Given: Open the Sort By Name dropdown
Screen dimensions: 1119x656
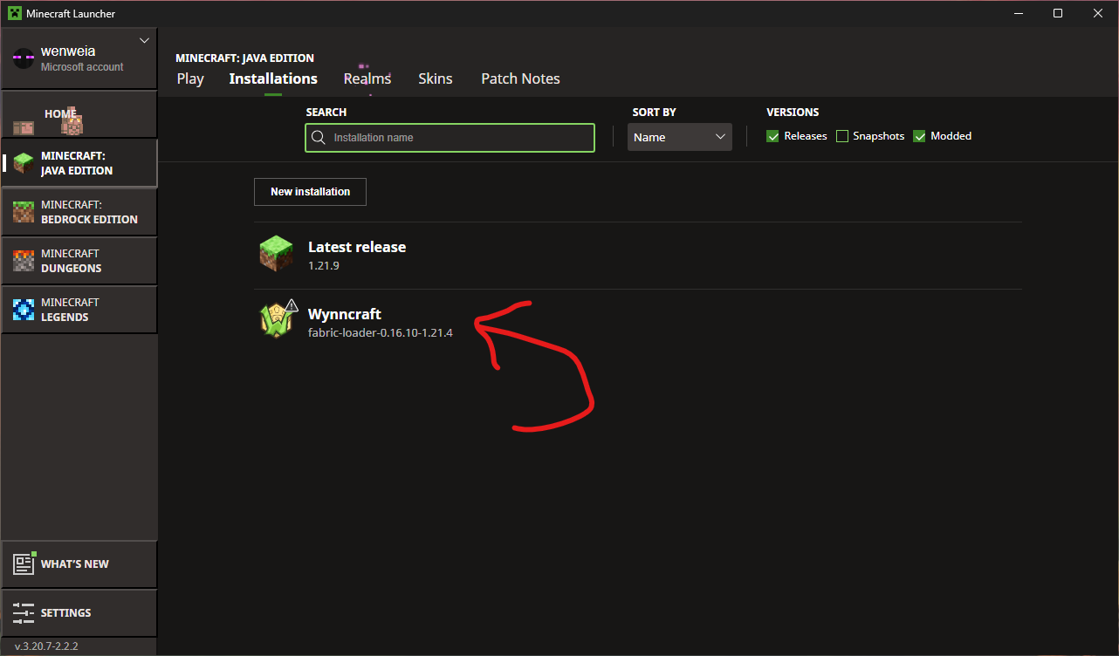Looking at the screenshot, I should point(679,137).
